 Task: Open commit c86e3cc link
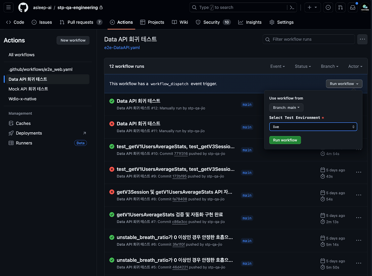pyautogui.click(x=180, y=222)
